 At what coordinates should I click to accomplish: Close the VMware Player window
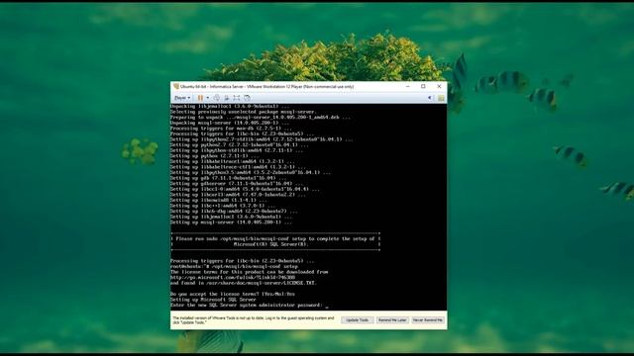click(x=439, y=86)
